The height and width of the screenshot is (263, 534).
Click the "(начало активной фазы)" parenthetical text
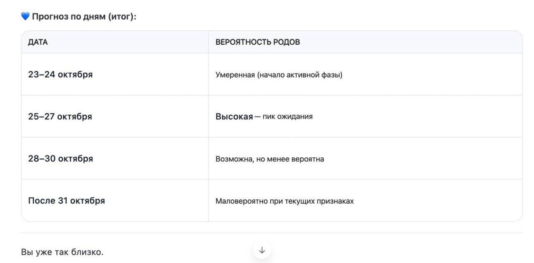tap(297, 75)
